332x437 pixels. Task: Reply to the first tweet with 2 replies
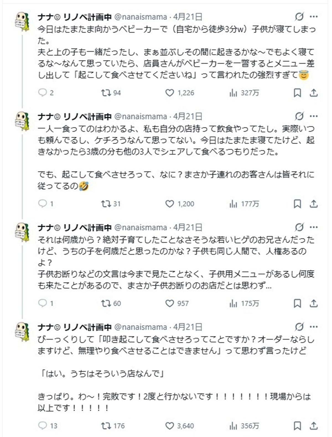click(x=42, y=93)
